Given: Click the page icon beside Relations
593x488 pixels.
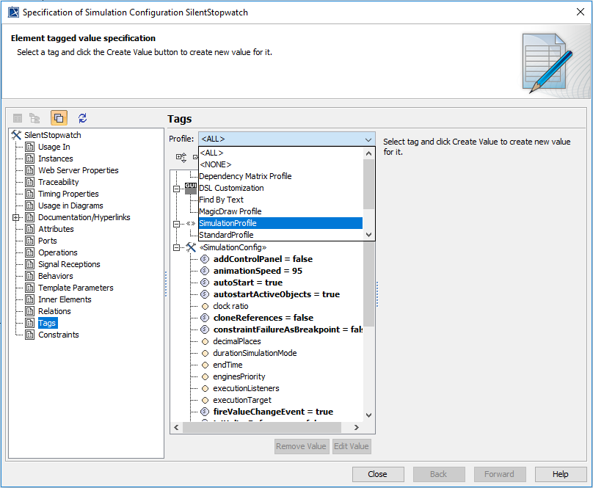Looking at the screenshot, I should (x=29, y=311).
